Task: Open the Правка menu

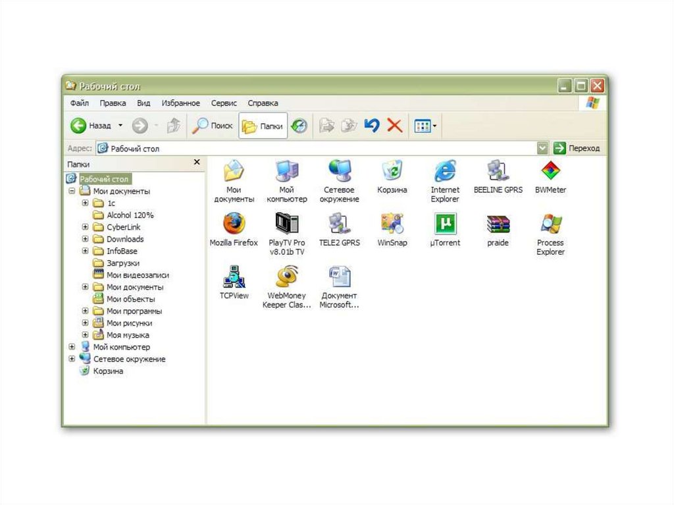Action: tap(113, 103)
